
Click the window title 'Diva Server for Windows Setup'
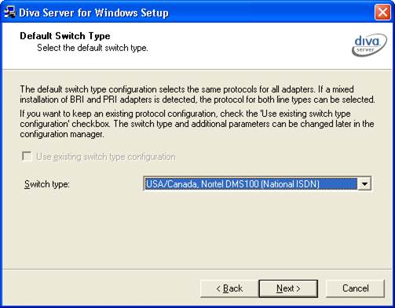(x=93, y=13)
